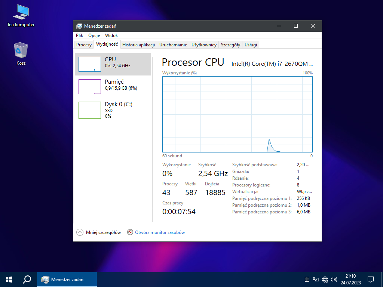Open the notification center icon

click(x=371, y=279)
